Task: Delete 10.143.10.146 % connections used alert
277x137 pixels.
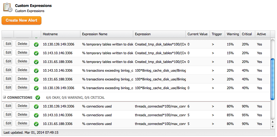Action: coord(22,115)
